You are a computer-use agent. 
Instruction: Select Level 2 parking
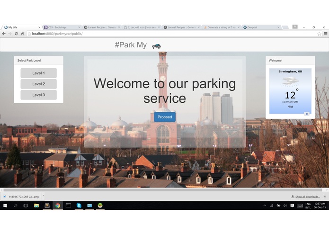tap(39, 84)
